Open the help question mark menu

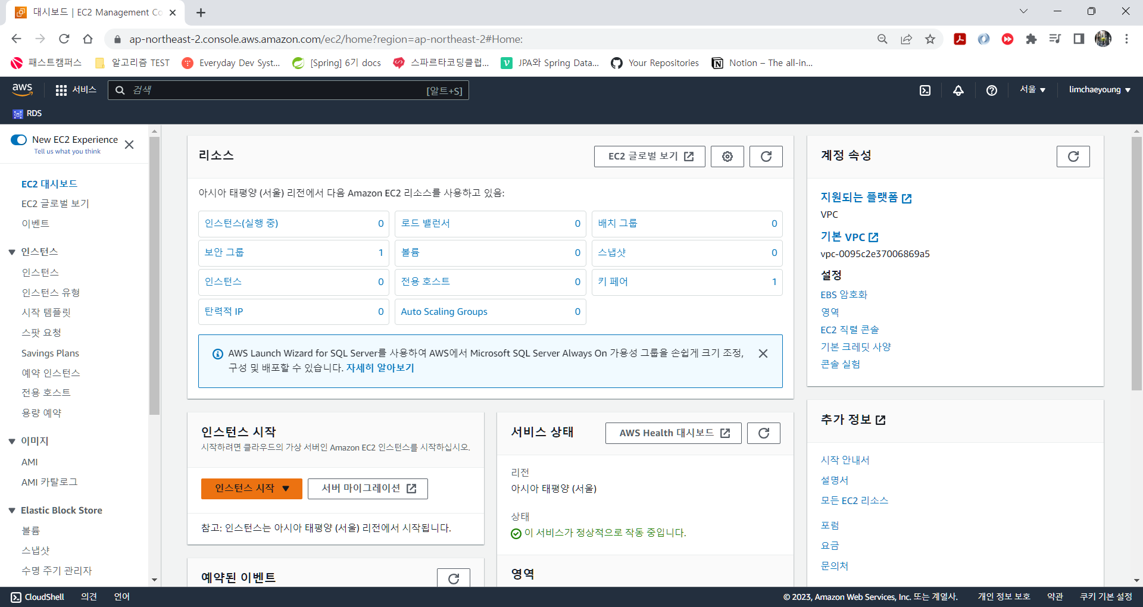click(992, 90)
